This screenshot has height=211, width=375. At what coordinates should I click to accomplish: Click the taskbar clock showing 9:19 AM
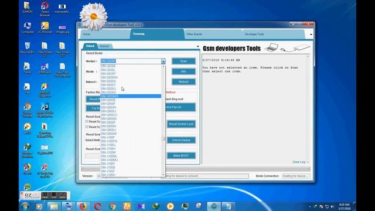[x=345, y=207]
